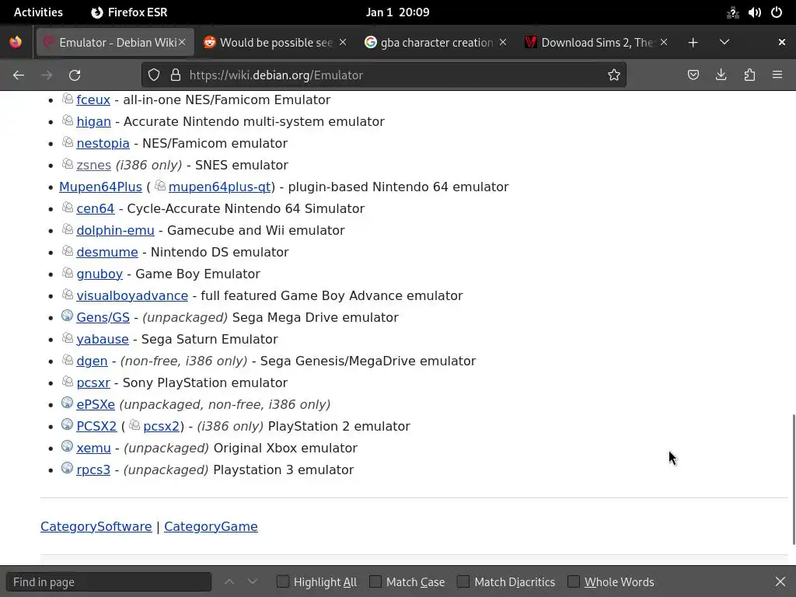
Task: Open the Mupen64Plus link
Action: click(x=100, y=187)
